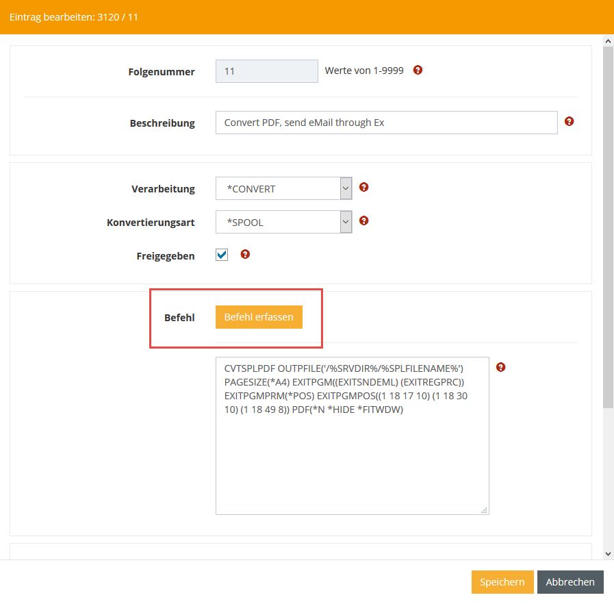614x604 pixels.
Task: Show help for the Freigegeben checkbox
Action: point(245,254)
